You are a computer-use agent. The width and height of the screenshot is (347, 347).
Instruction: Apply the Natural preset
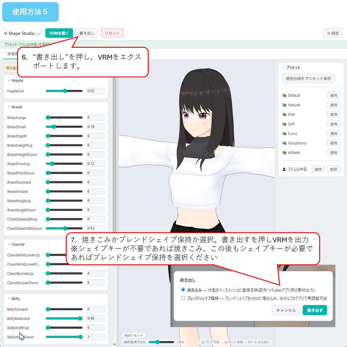pyautogui.click(x=333, y=105)
